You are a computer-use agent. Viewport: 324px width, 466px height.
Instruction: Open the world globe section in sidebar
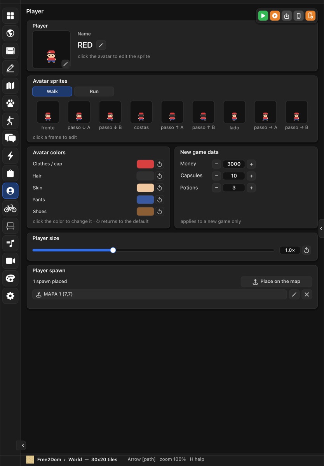click(x=10, y=33)
